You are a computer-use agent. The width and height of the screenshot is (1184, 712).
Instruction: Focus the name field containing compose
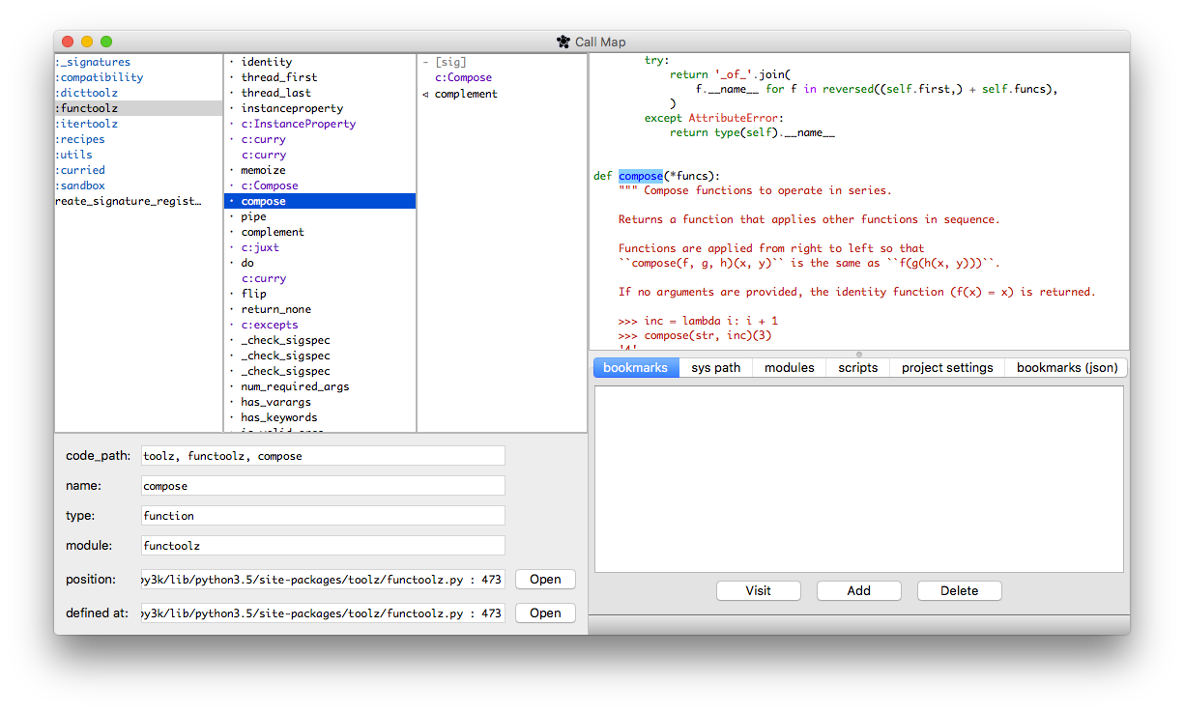[323, 486]
